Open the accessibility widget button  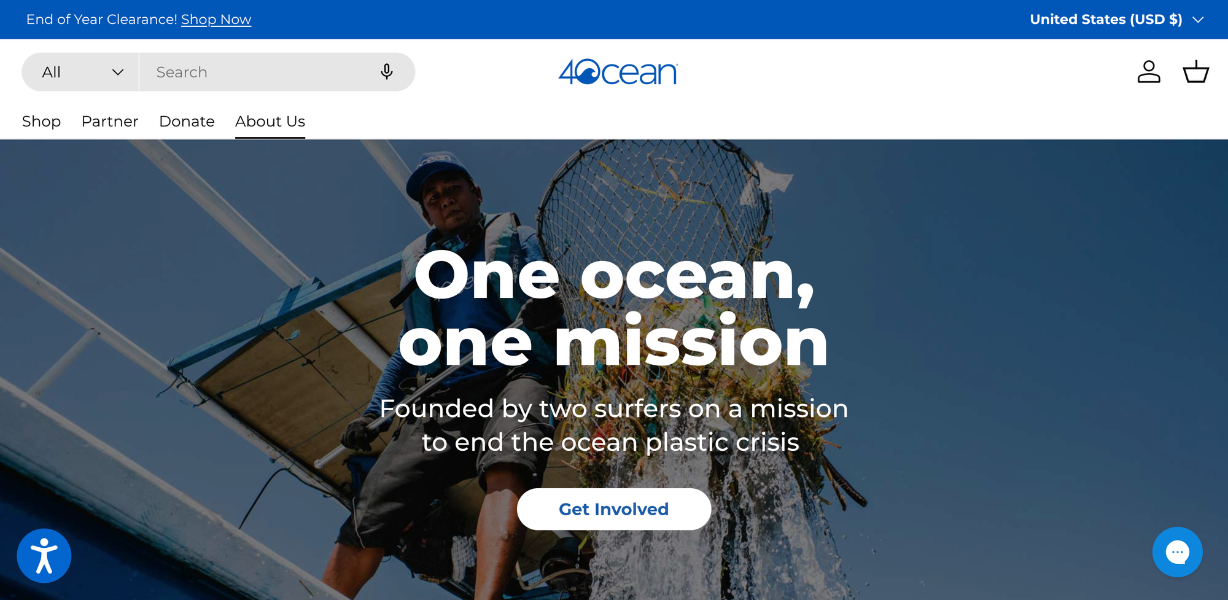coord(44,556)
